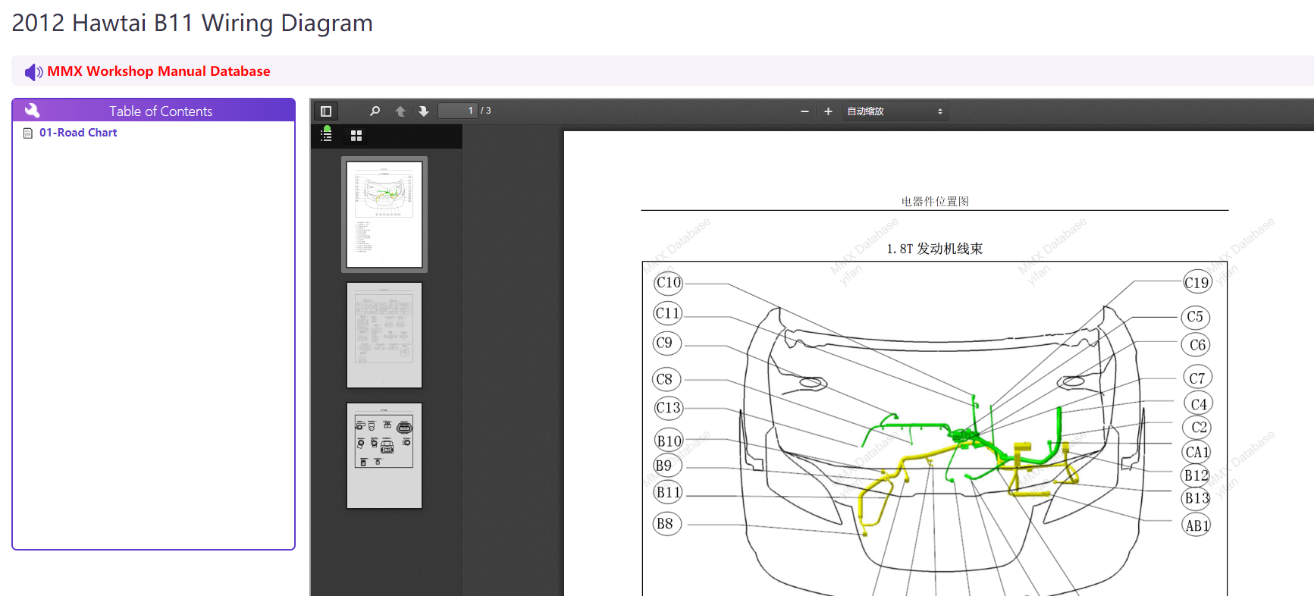Click the B12 connector label
1314x596 pixels.
coord(1196,475)
